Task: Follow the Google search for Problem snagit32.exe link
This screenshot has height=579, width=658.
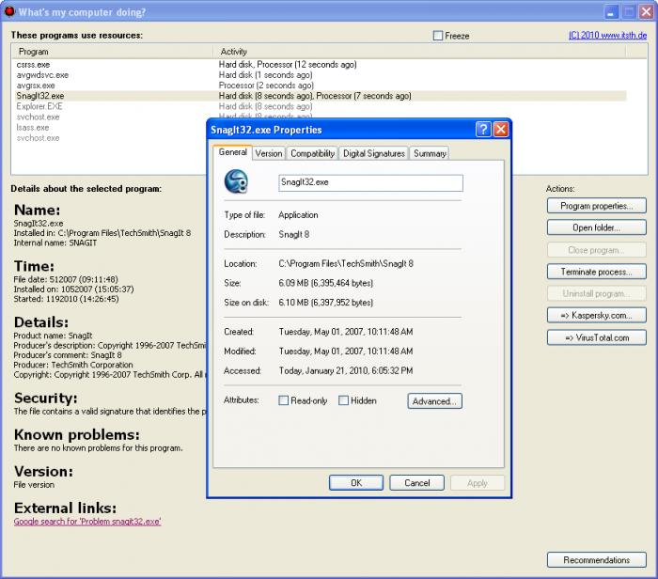Action: click(87, 522)
